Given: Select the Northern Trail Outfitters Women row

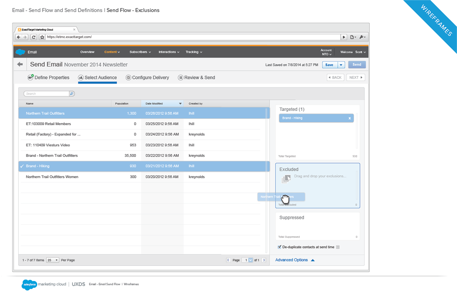Looking at the screenshot, I should (x=144, y=177).
